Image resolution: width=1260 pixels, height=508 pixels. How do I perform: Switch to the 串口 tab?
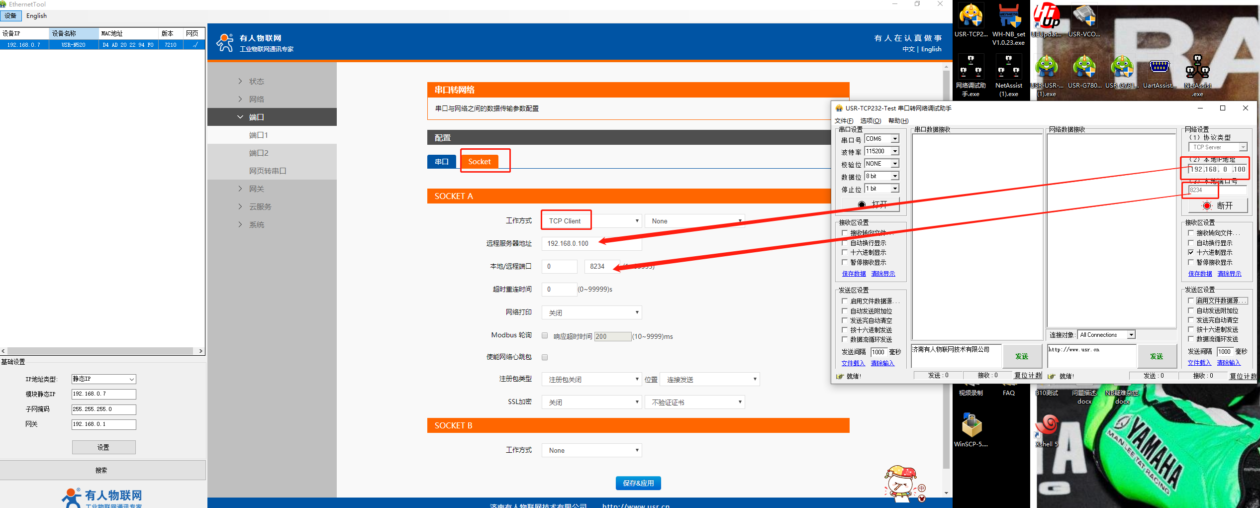pyautogui.click(x=441, y=162)
